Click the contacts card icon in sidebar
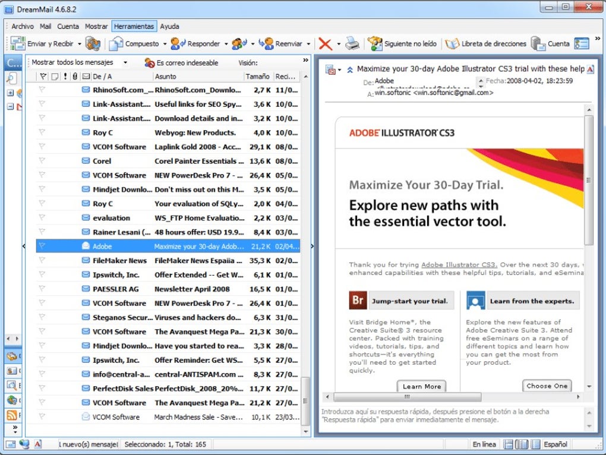 point(12,371)
